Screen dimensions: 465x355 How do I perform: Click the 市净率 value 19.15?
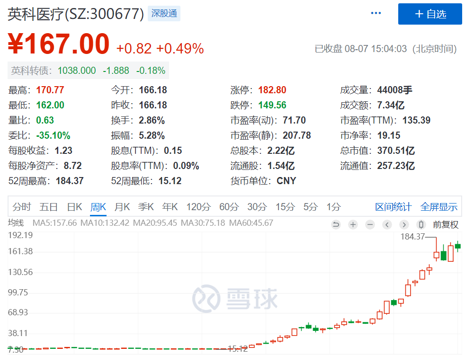389,135
